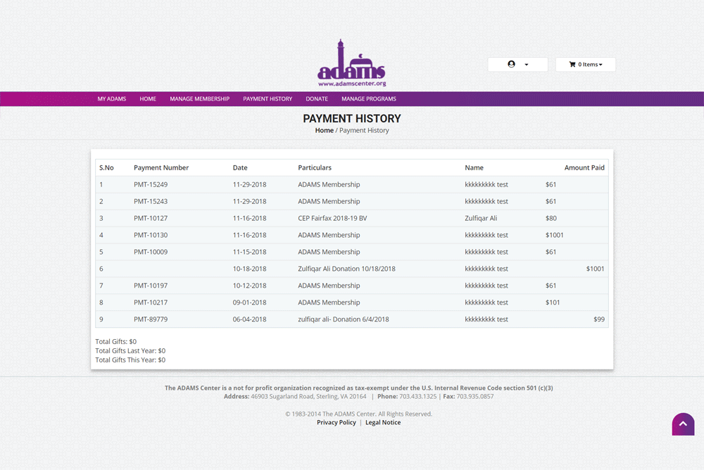Open PAYMENT HISTORY in navigation bar

click(x=268, y=99)
